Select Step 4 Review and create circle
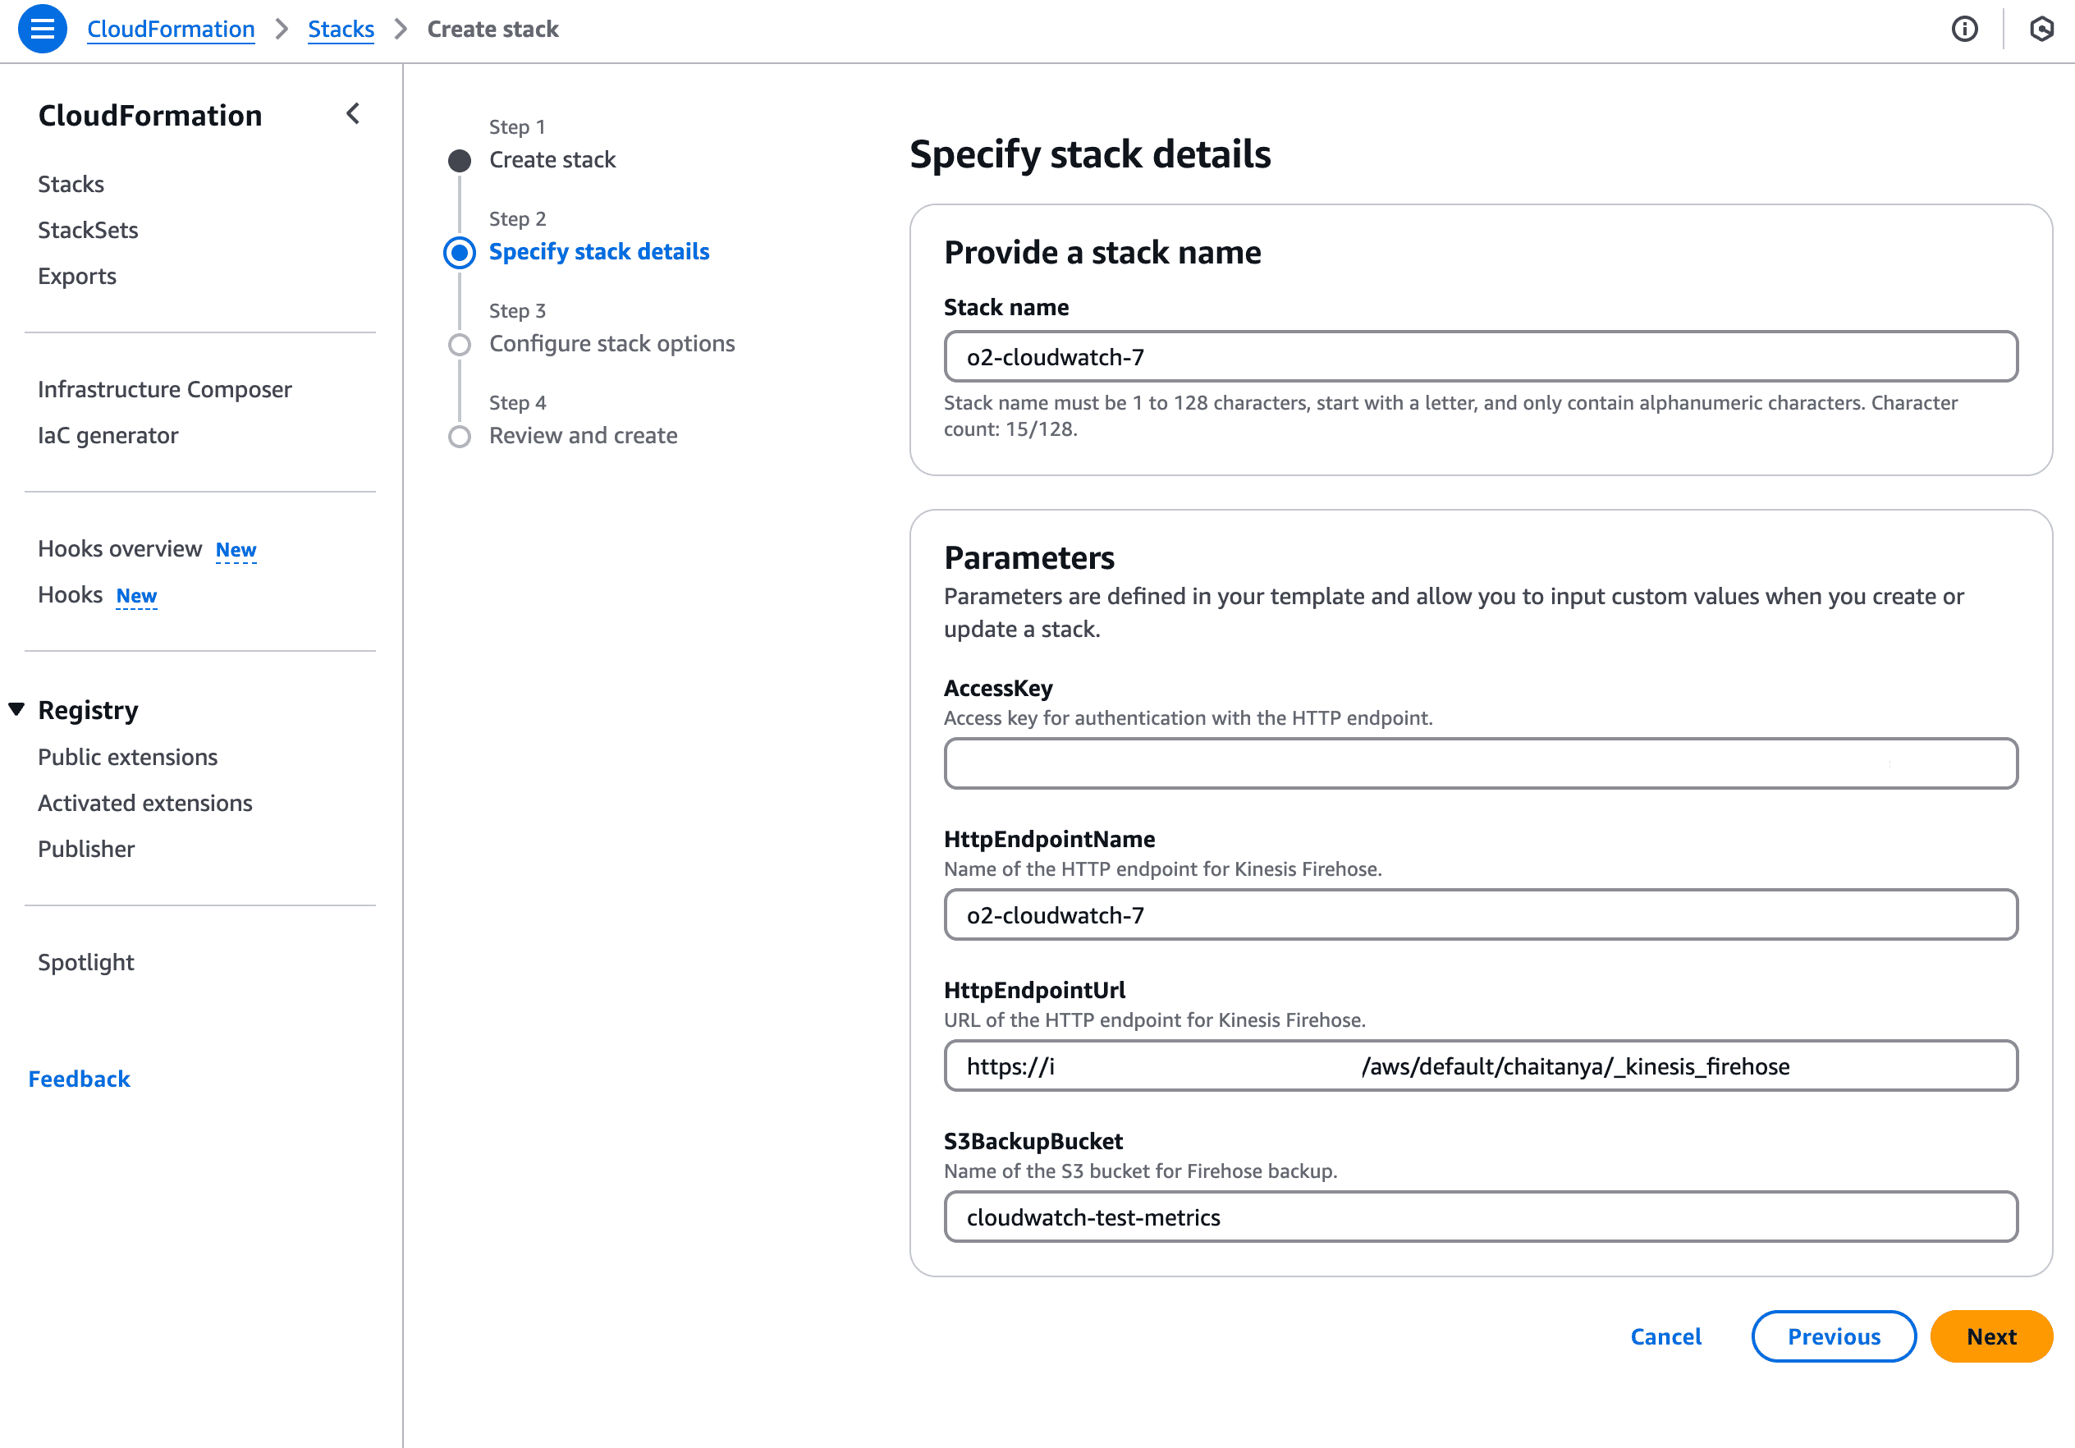 coord(459,437)
